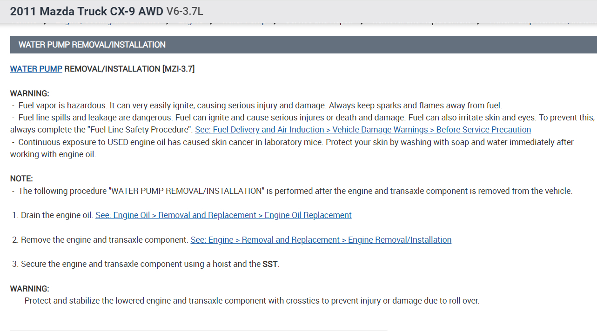Click the '[MZI-3.7]' heading text
This screenshot has width=597, height=331.
click(x=178, y=69)
